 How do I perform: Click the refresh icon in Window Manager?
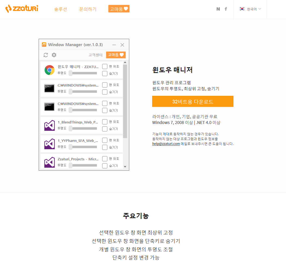(x=46, y=55)
